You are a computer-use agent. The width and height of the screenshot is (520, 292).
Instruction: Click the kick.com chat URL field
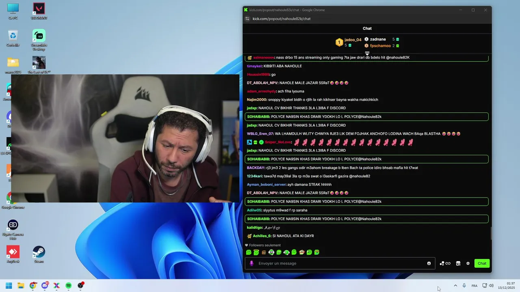[x=282, y=19]
